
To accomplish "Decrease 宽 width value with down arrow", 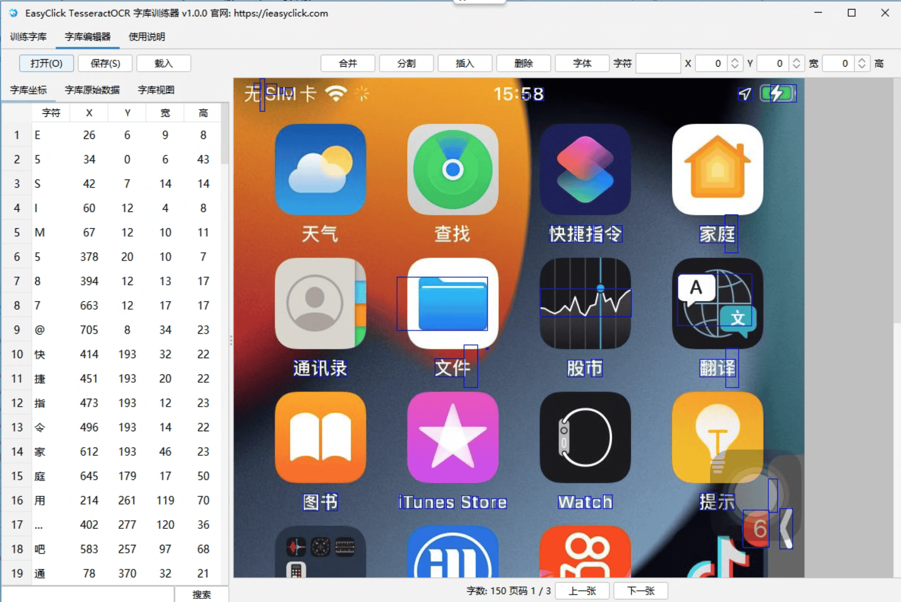I will pos(862,67).
